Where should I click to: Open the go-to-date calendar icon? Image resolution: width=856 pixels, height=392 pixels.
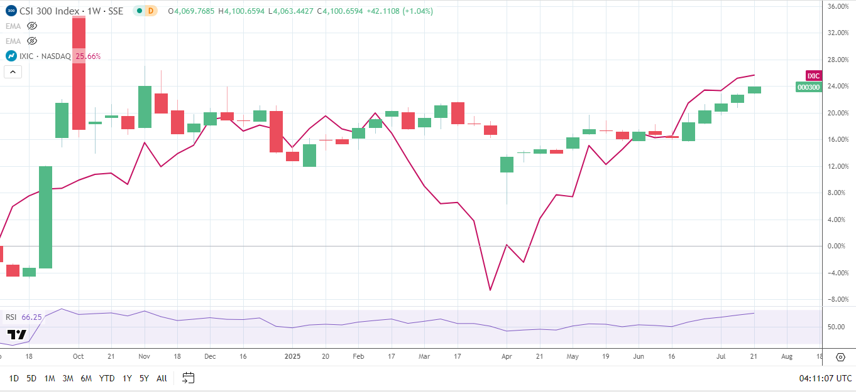click(188, 378)
